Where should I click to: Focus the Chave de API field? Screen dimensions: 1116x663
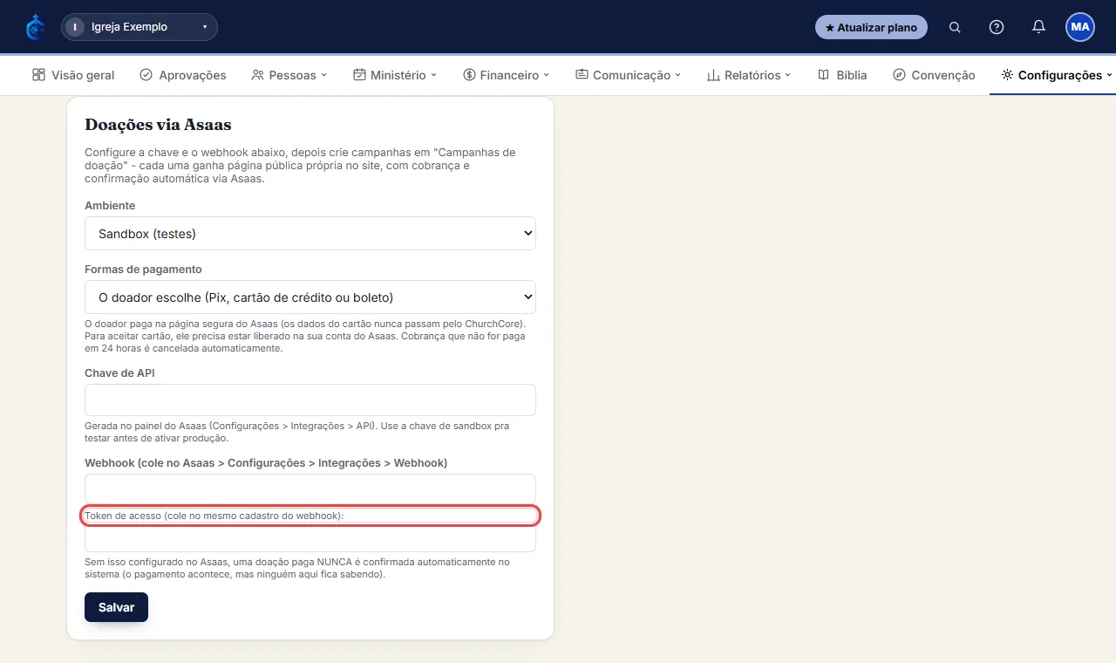coord(310,400)
